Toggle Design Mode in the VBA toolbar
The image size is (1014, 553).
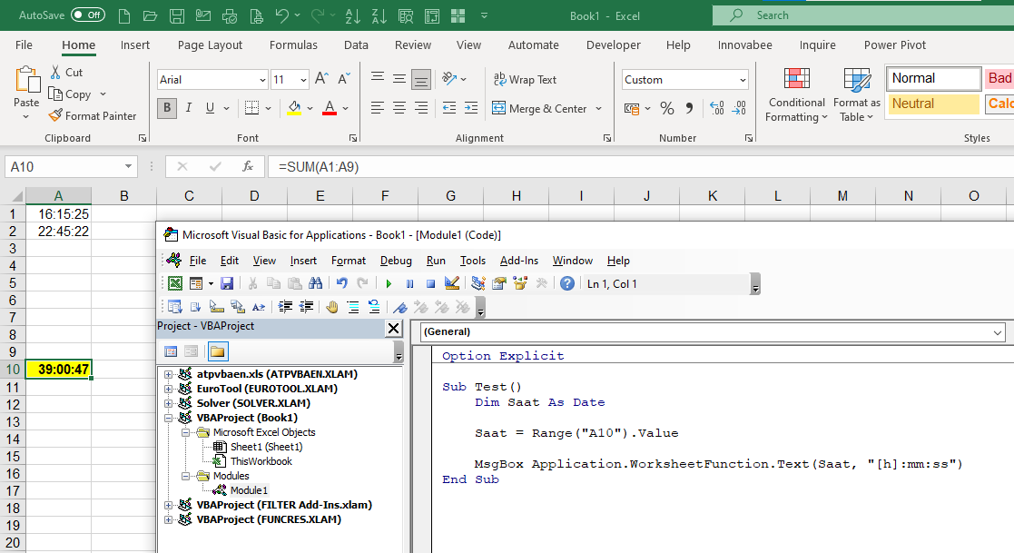tap(452, 283)
